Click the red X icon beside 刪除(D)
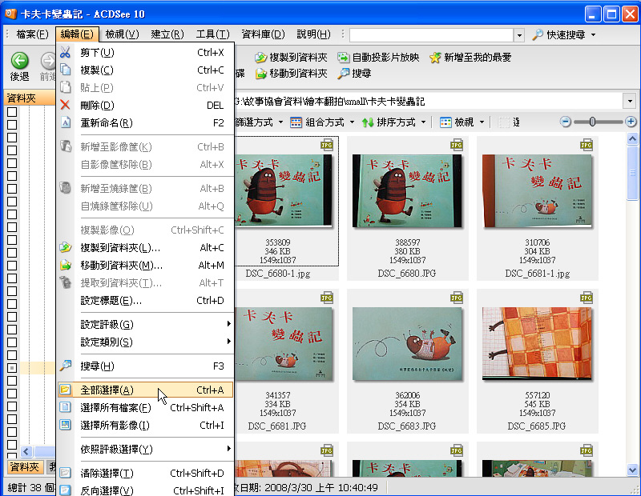 click(65, 105)
